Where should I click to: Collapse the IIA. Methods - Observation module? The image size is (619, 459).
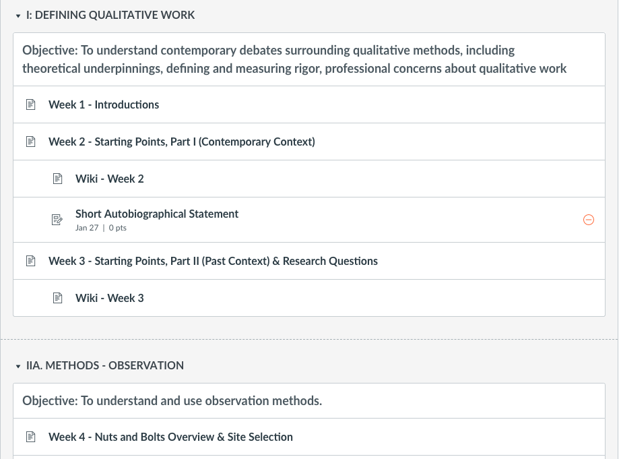pyautogui.click(x=18, y=366)
